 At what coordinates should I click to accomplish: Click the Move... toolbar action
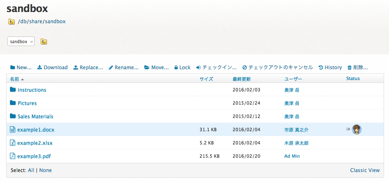156,68
